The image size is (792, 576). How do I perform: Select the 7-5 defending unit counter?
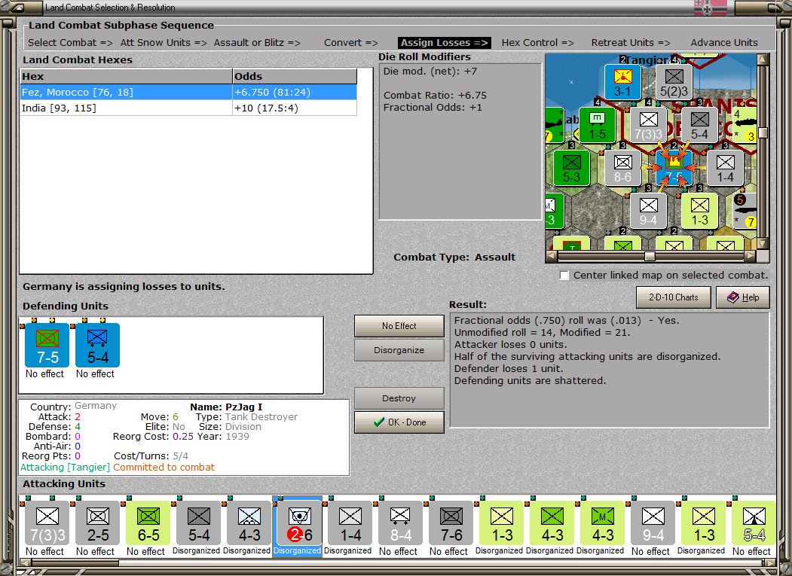pos(47,346)
